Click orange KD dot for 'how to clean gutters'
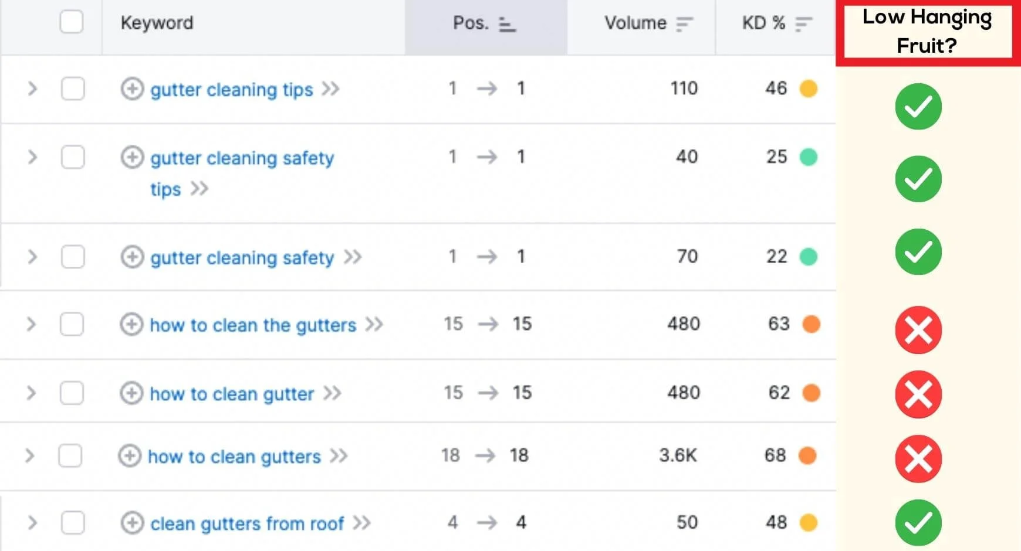 807,455
